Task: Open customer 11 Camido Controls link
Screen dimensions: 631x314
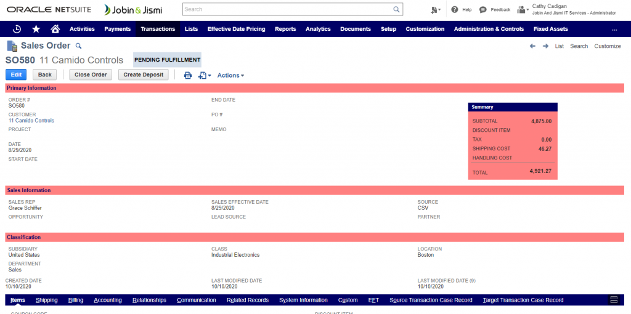Action: [31, 121]
